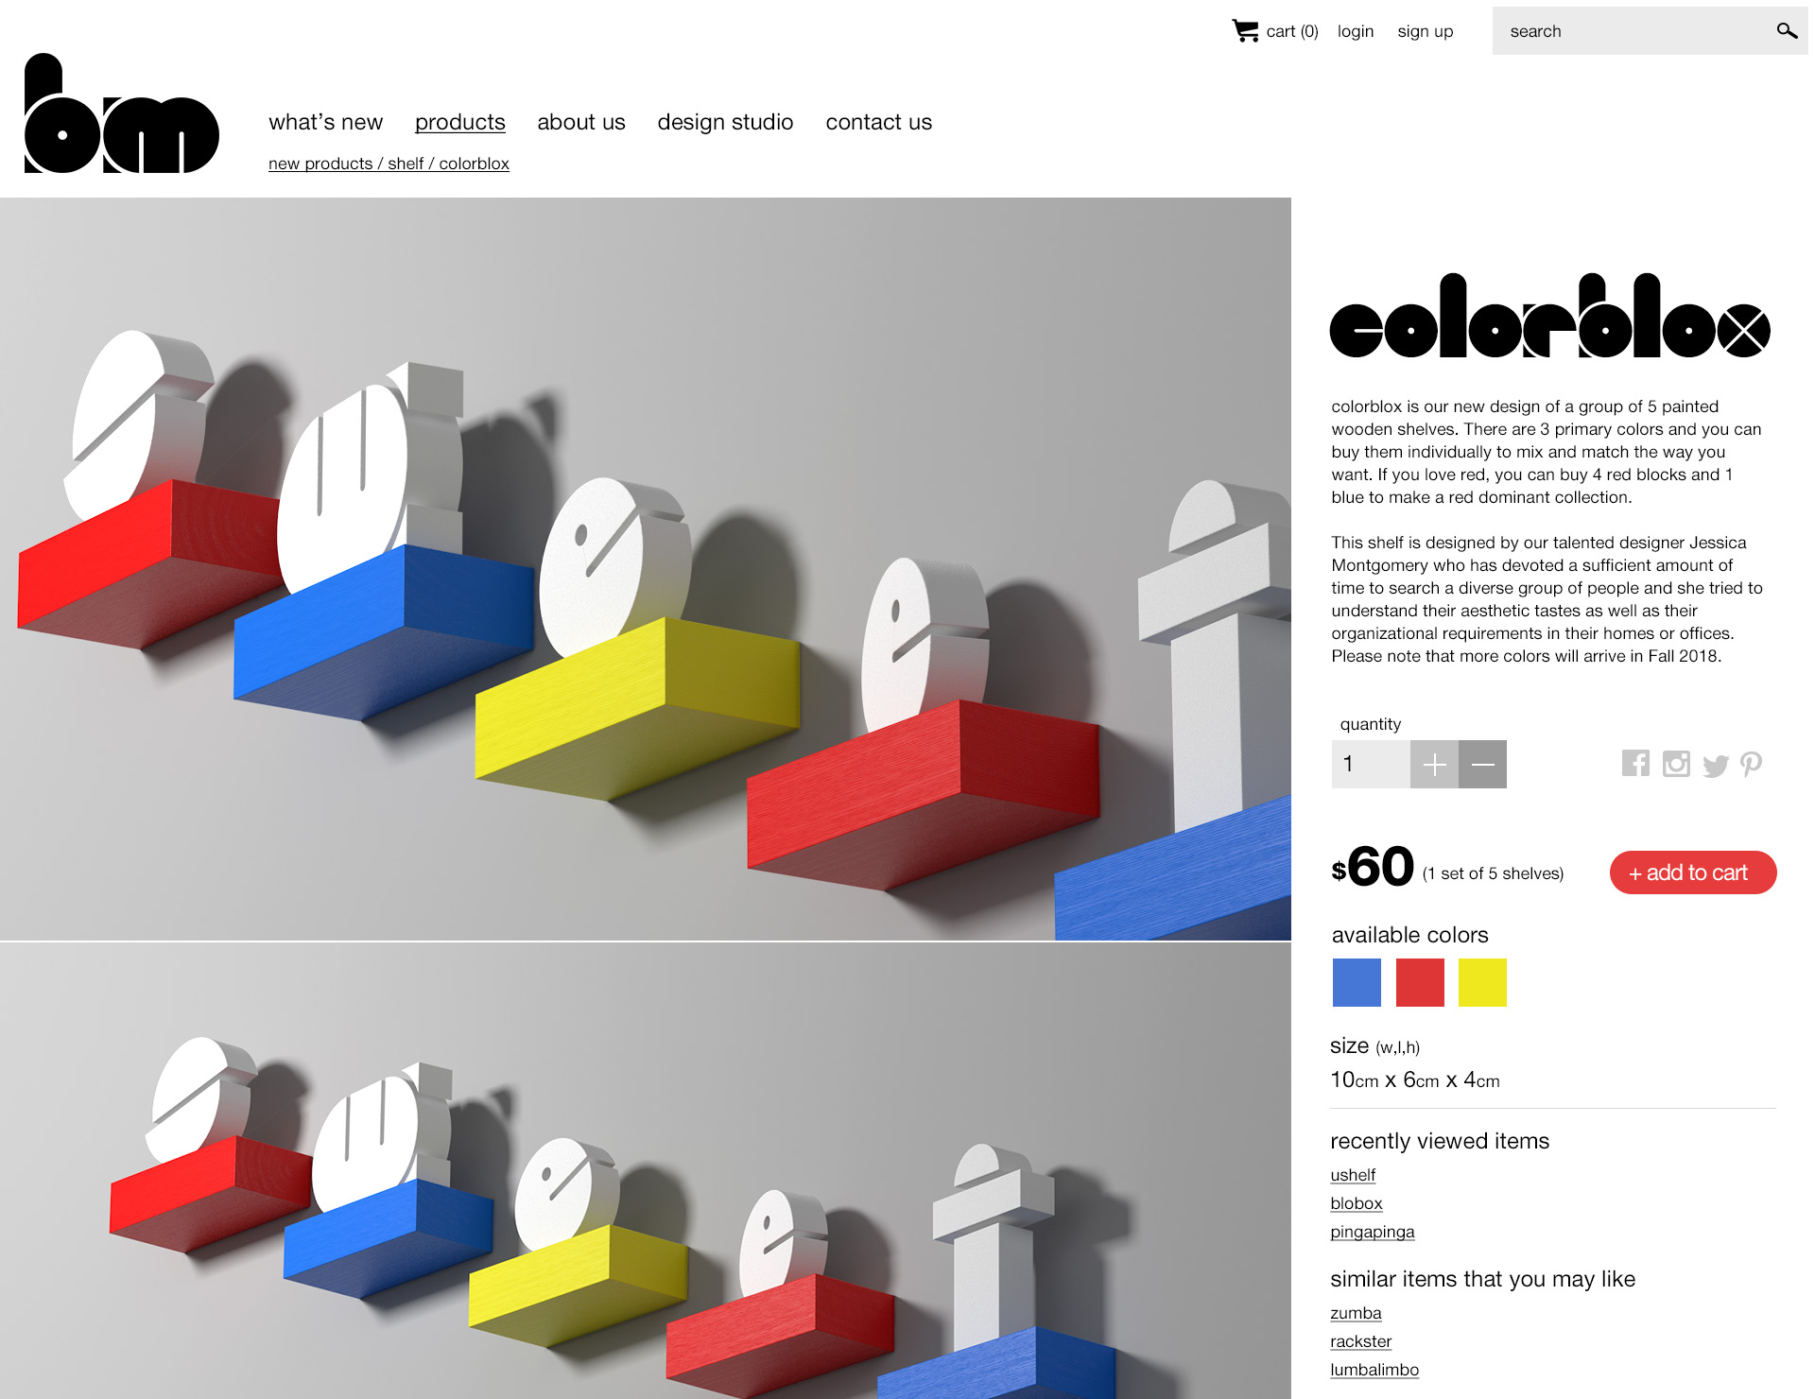Image resolution: width=1815 pixels, height=1399 pixels.
Task: Pick the yellow color swatch
Action: click(x=1482, y=982)
